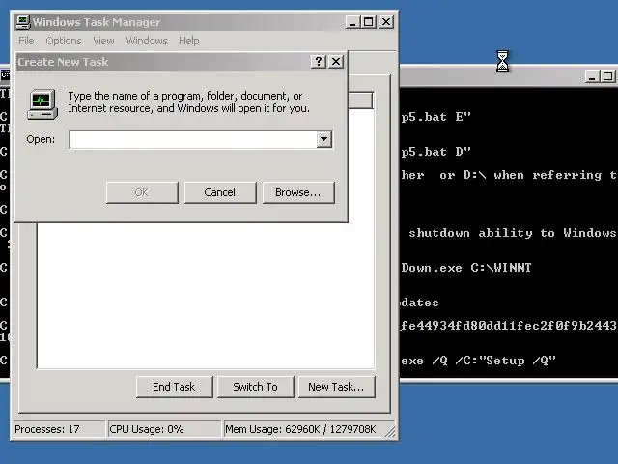The image size is (618, 464).
Task: Maximize the right command prompt window
Action: point(607,76)
